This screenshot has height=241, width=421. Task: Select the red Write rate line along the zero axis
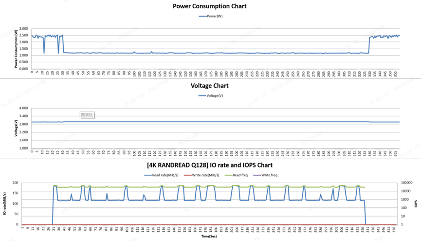[x=209, y=224]
